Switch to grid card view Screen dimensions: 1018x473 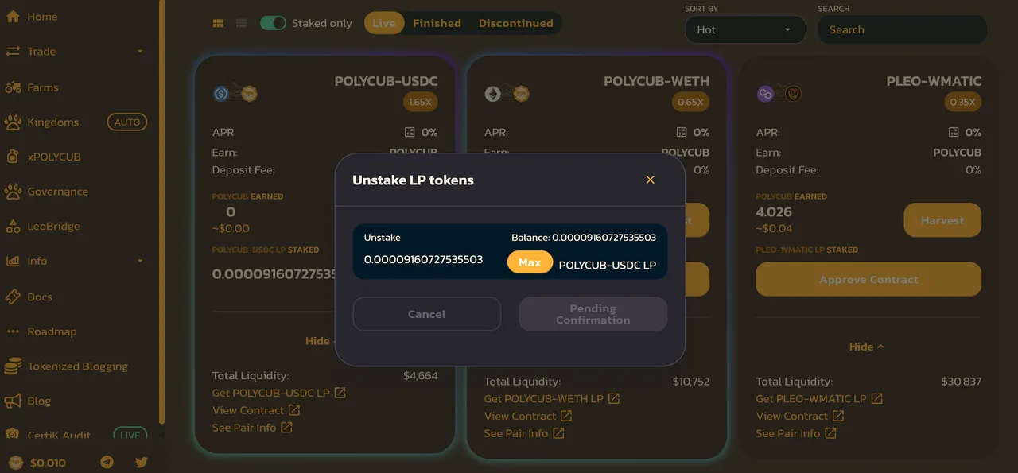pyautogui.click(x=218, y=23)
